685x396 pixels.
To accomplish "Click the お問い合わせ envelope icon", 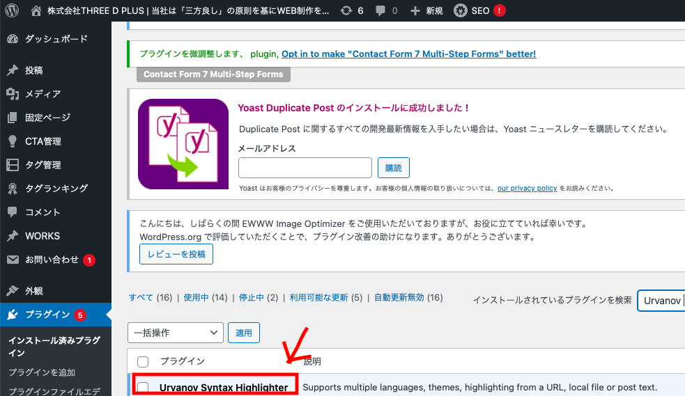I will [x=13, y=260].
